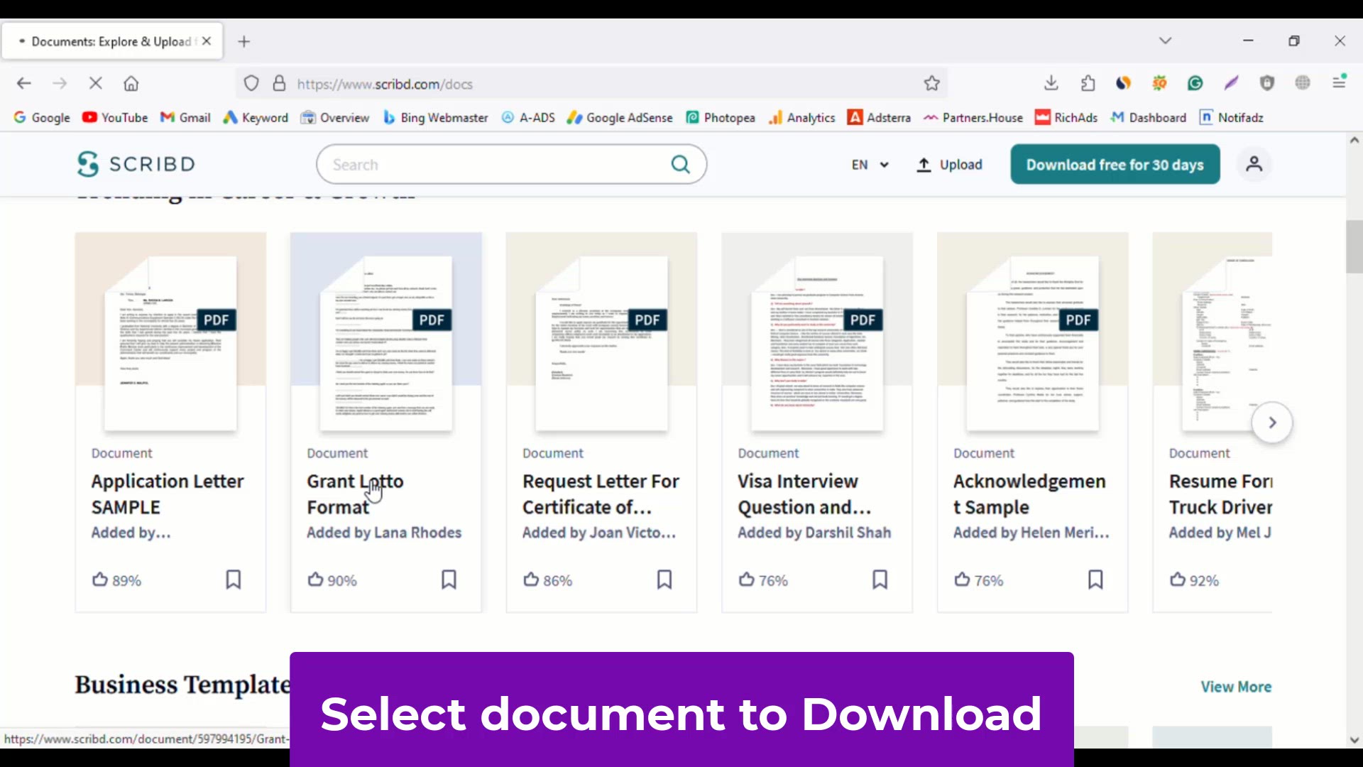1363x767 pixels.
Task: Click Download free for 30 days
Action: [x=1115, y=165]
